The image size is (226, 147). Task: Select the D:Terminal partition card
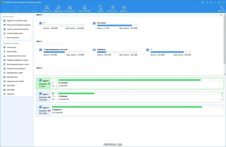click(x=115, y=25)
